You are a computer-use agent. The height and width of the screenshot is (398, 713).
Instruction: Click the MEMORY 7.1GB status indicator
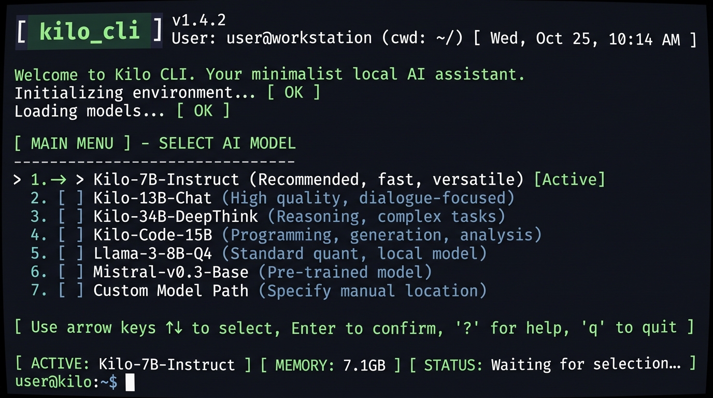[x=330, y=365]
